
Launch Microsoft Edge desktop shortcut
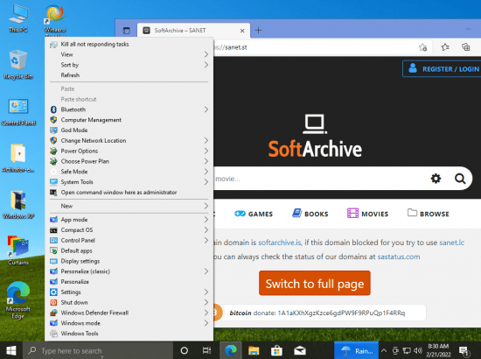[x=18, y=299]
